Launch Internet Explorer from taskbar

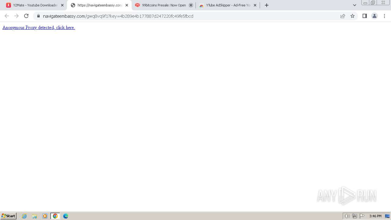pyautogui.click(x=24, y=216)
